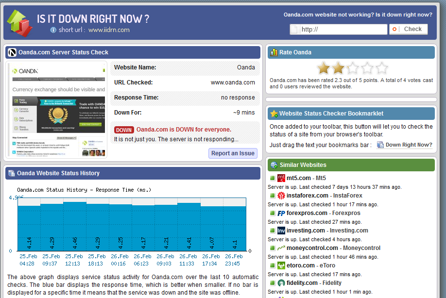Image resolution: width=446 pixels, height=298 pixels.
Task: Click the bookmarklet page icon before Down Right Now
Action: tap(380, 145)
